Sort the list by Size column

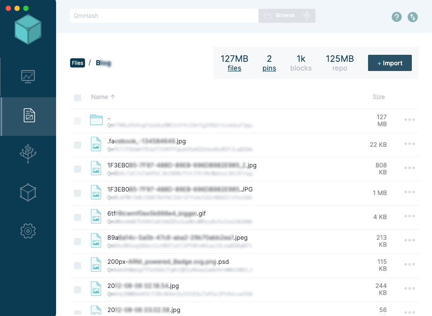coord(378,97)
